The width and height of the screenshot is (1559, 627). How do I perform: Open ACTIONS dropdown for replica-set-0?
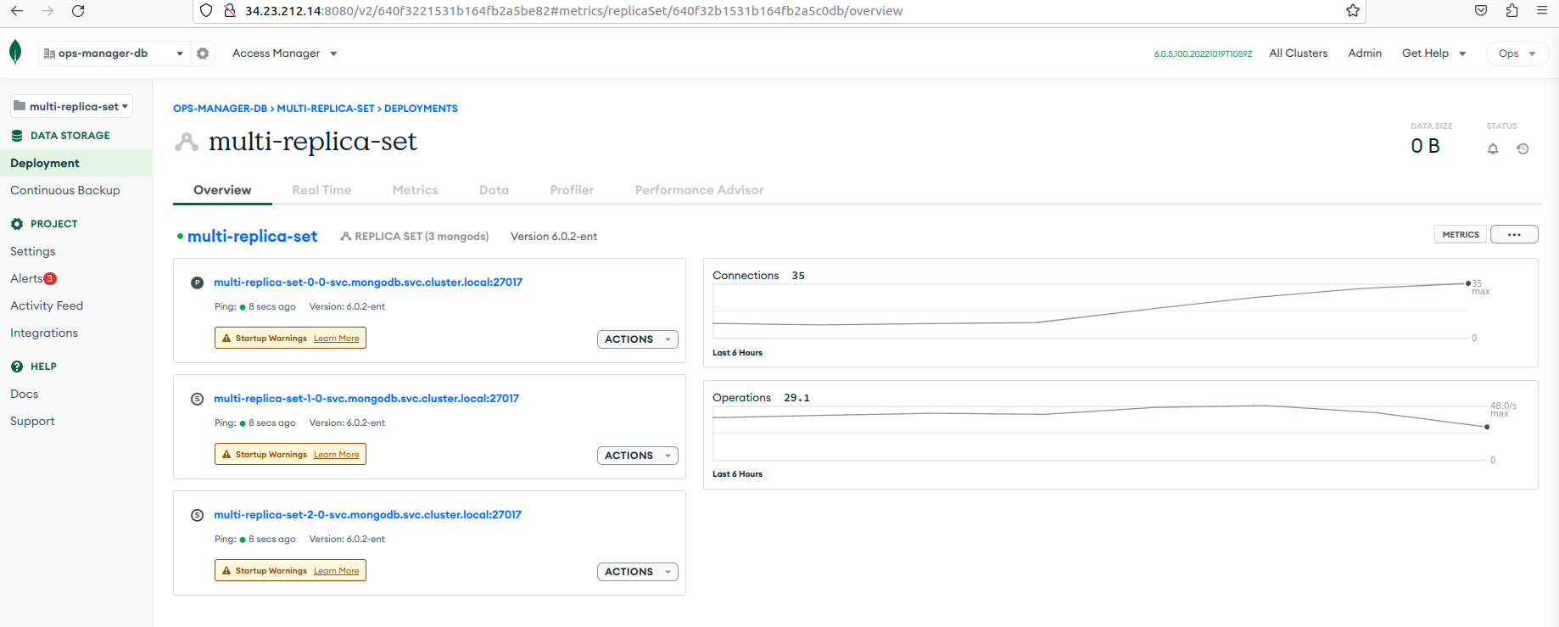coord(638,339)
